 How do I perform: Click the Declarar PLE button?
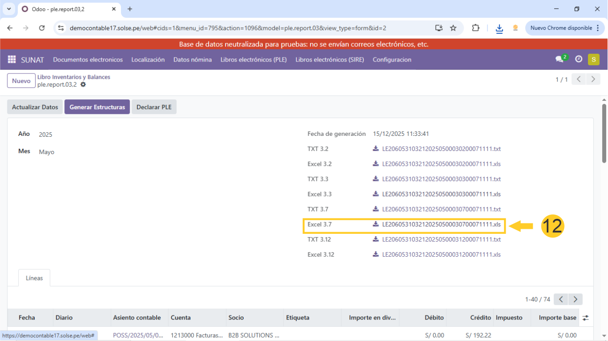[x=154, y=107]
